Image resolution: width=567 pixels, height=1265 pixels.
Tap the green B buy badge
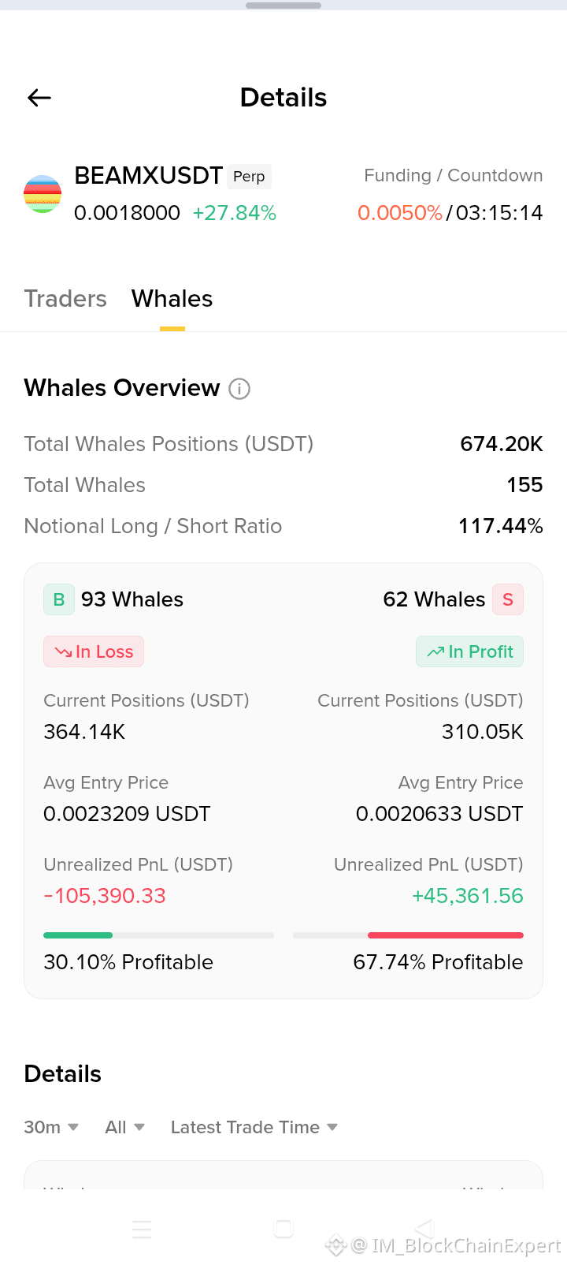[x=59, y=599]
